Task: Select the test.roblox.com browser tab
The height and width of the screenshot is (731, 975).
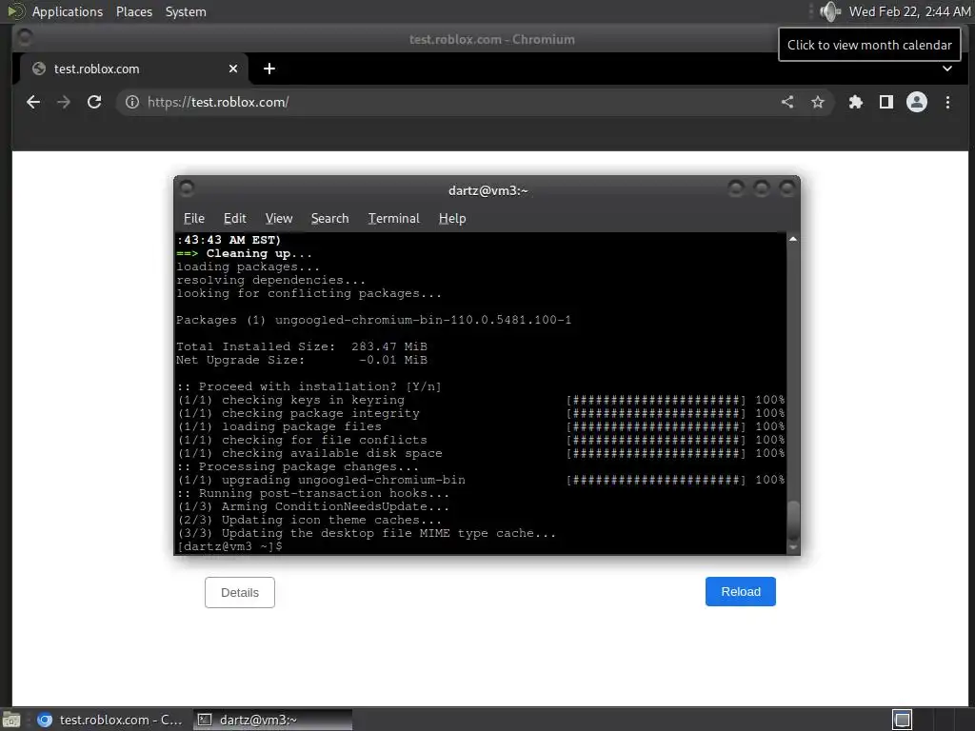Action: tap(134, 69)
